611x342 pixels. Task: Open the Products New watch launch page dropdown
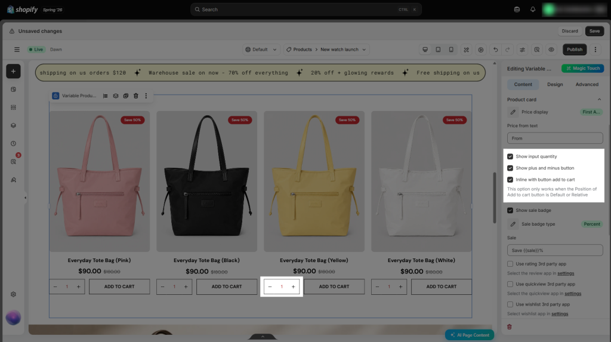(326, 50)
